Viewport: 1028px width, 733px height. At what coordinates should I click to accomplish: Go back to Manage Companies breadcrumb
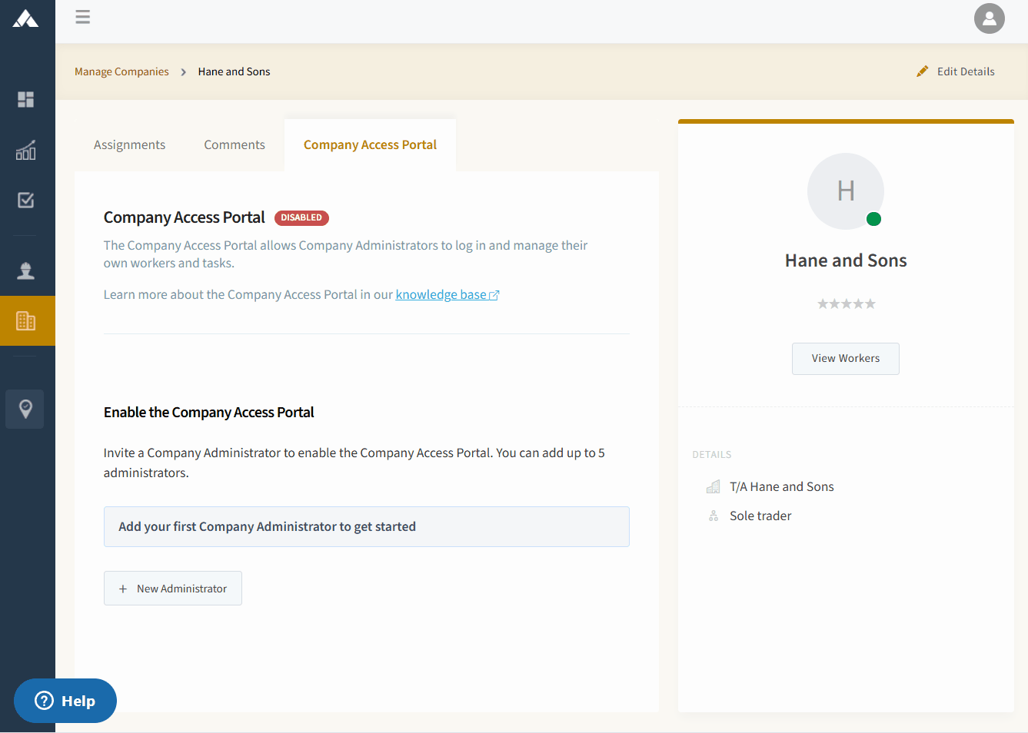(121, 71)
